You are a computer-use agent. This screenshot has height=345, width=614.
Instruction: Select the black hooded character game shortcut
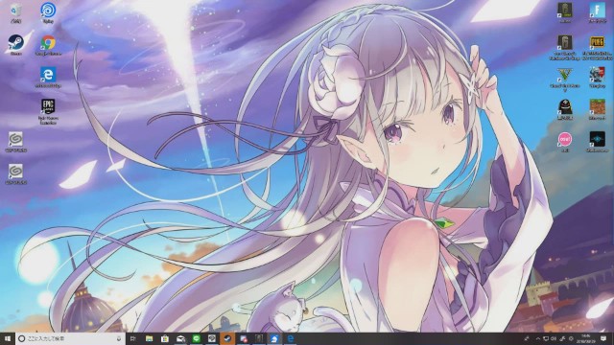pyautogui.click(x=565, y=109)
